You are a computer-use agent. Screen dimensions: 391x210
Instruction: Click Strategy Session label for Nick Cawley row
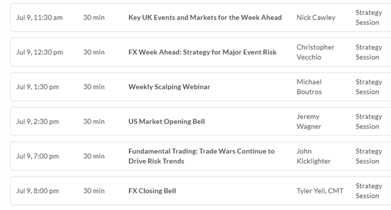coord(369,17)
